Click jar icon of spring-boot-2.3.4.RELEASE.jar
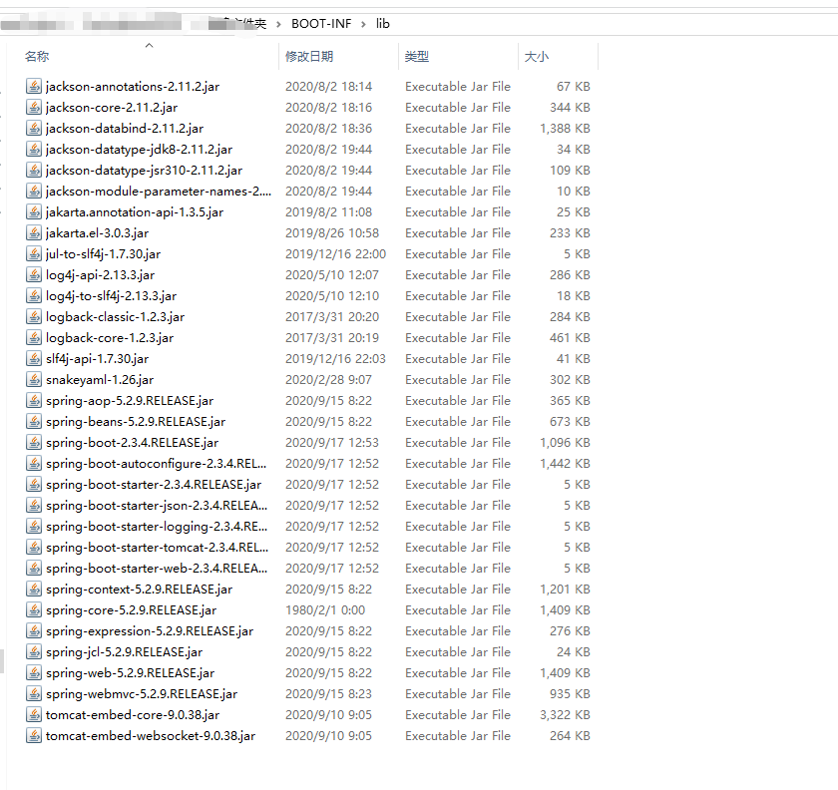Screen dimensions: 838x790 coord(34,443)
